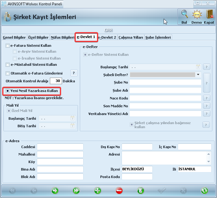Help button for Son Madde No

pyautogui.click(x=206, y=106)
